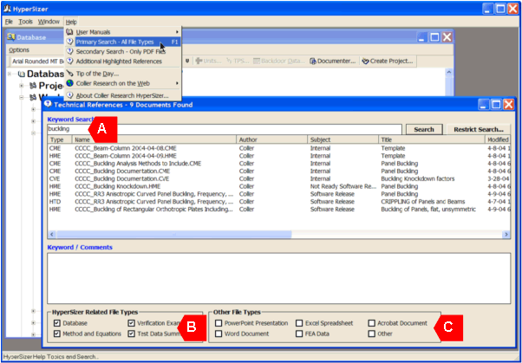Click the User Manuals book icon
522x363 pixels.
click(69, 32)
